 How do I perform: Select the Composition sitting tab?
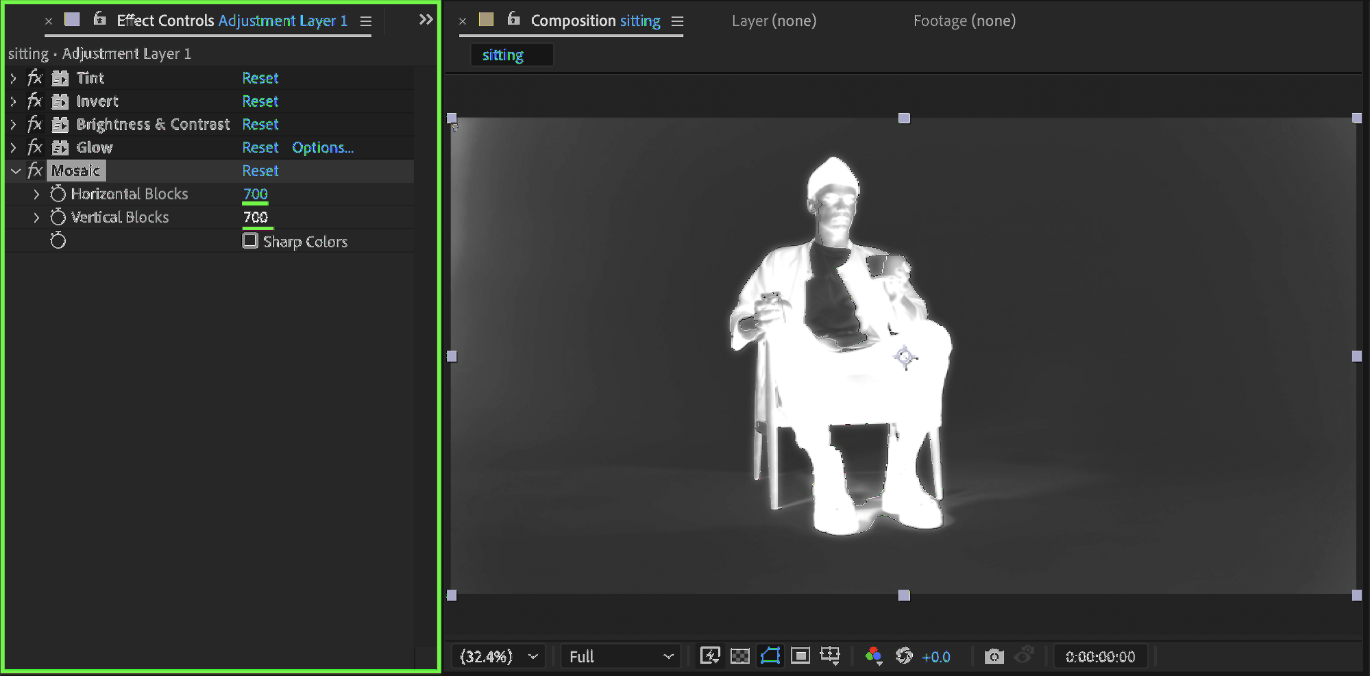click(x=596, y=21)
